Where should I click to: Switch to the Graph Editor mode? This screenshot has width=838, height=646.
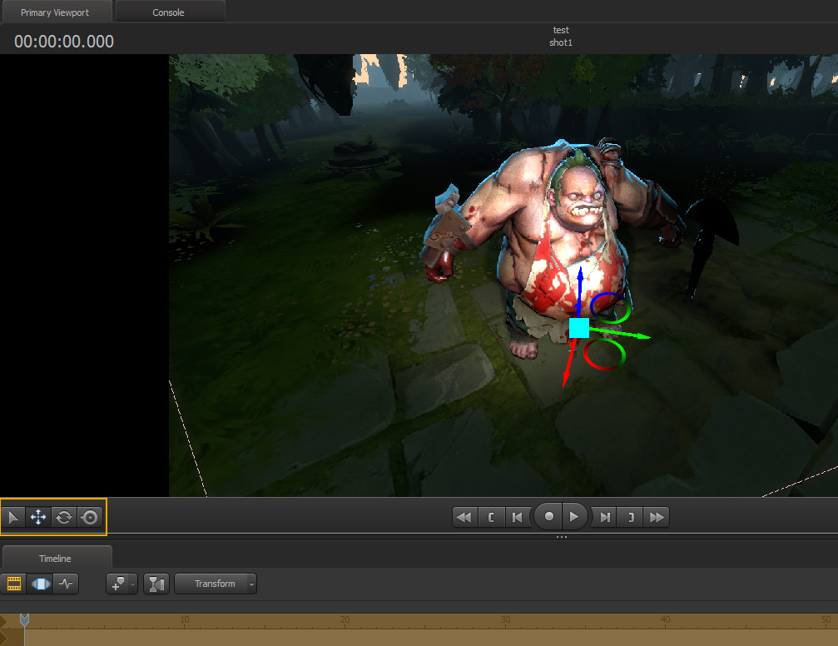pyautogui.click(x=67, y=584)
